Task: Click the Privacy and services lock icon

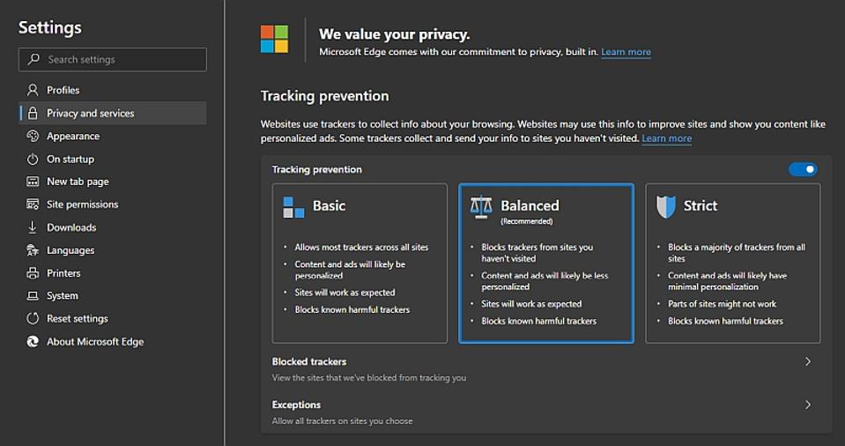Action: (x=33, y=113)
